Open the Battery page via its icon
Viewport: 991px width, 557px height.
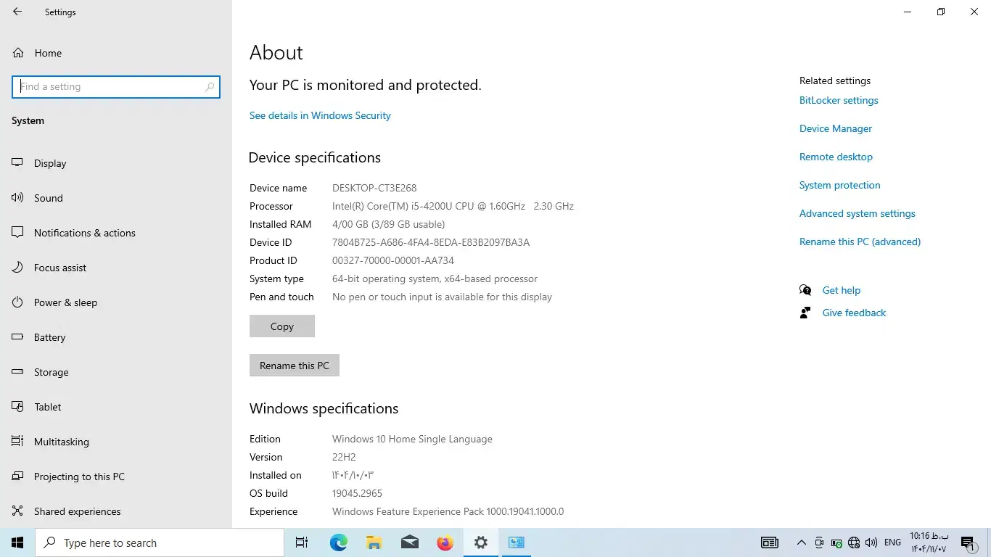pyautogui.click(x=17, y=337)
